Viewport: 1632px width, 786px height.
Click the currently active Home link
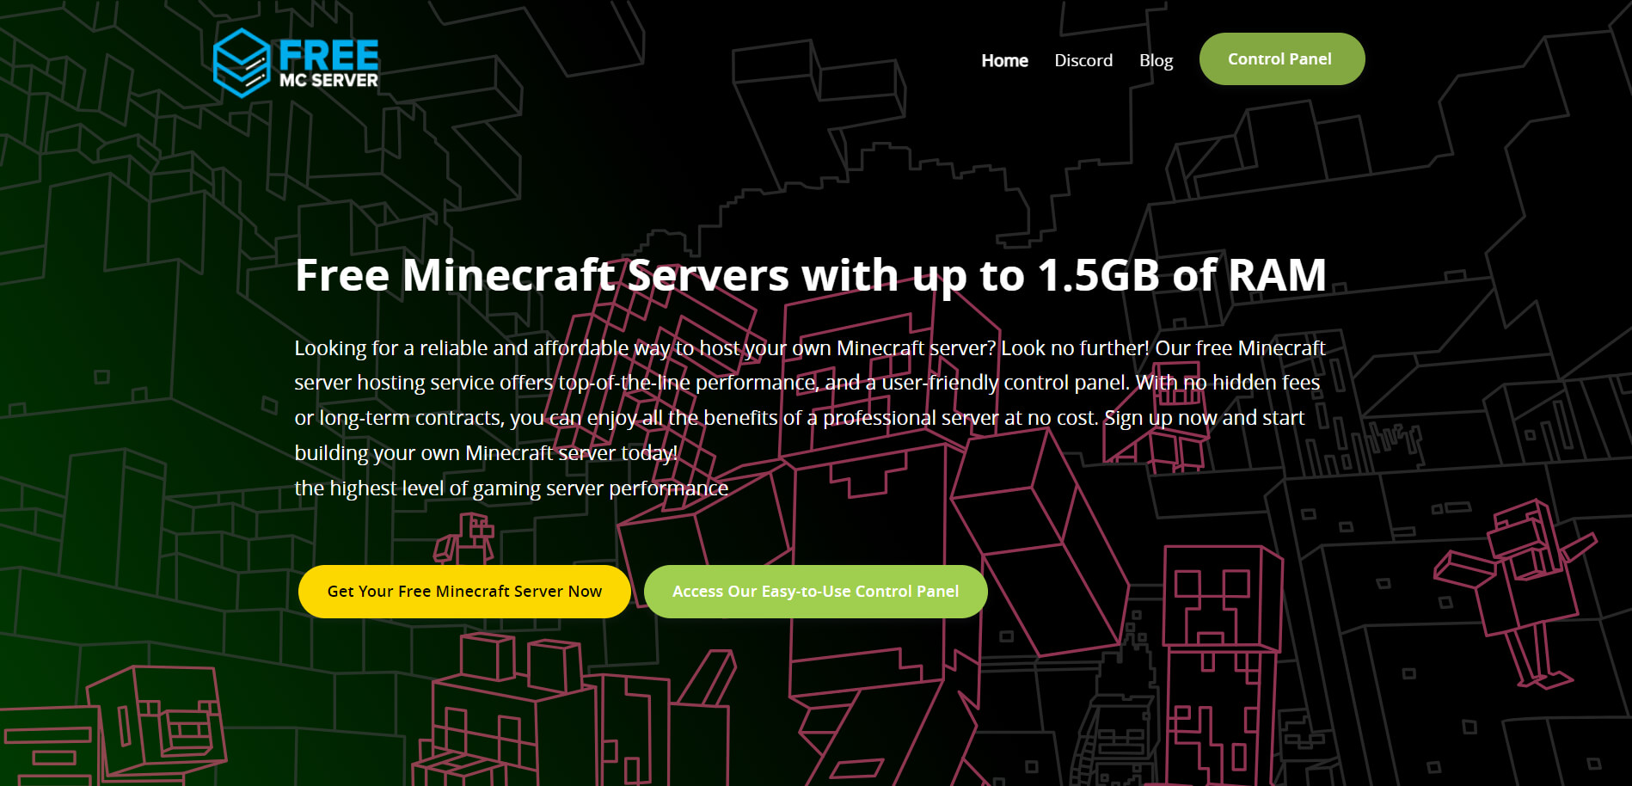click(x=1003, y=60)
